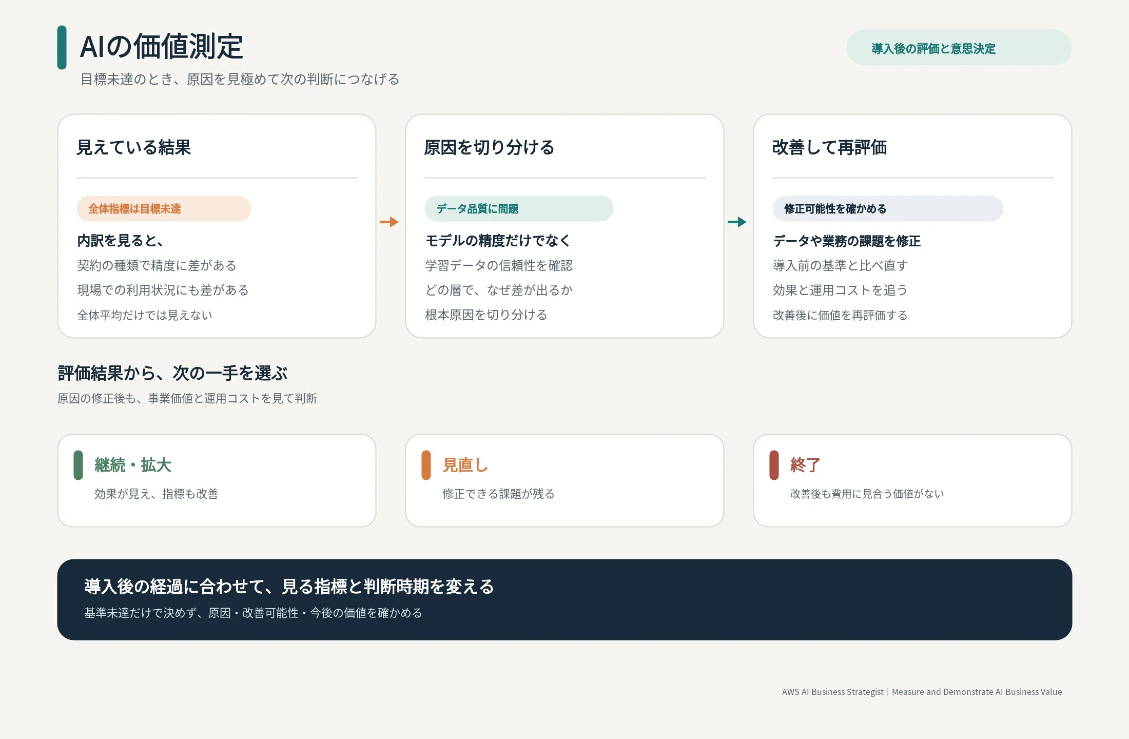The width and height of the screenshot is (1129, 739).
Task: Click the 見直し option label
Action: click(465, 465)
